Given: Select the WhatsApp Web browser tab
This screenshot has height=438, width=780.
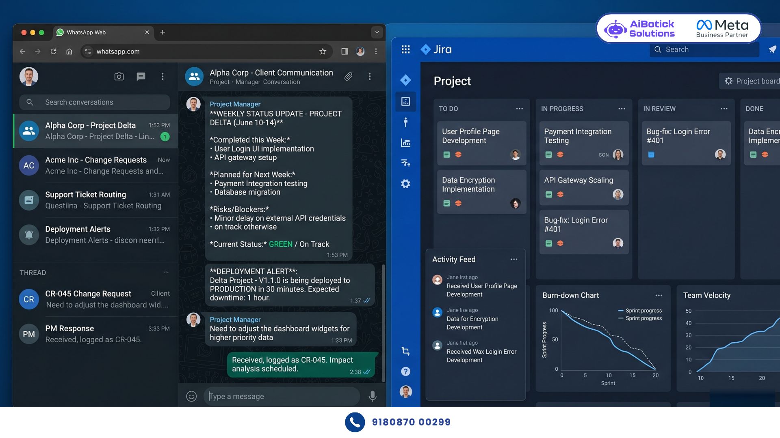Looking at the screenshot, I should [103, 32].
